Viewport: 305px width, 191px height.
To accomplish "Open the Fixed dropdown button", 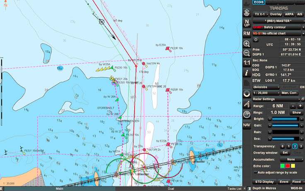I will pos(298,182).
